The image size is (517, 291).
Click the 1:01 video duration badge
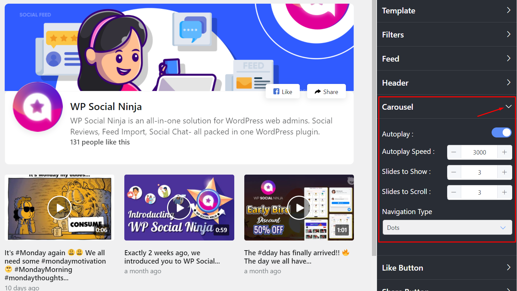(342, 230)
